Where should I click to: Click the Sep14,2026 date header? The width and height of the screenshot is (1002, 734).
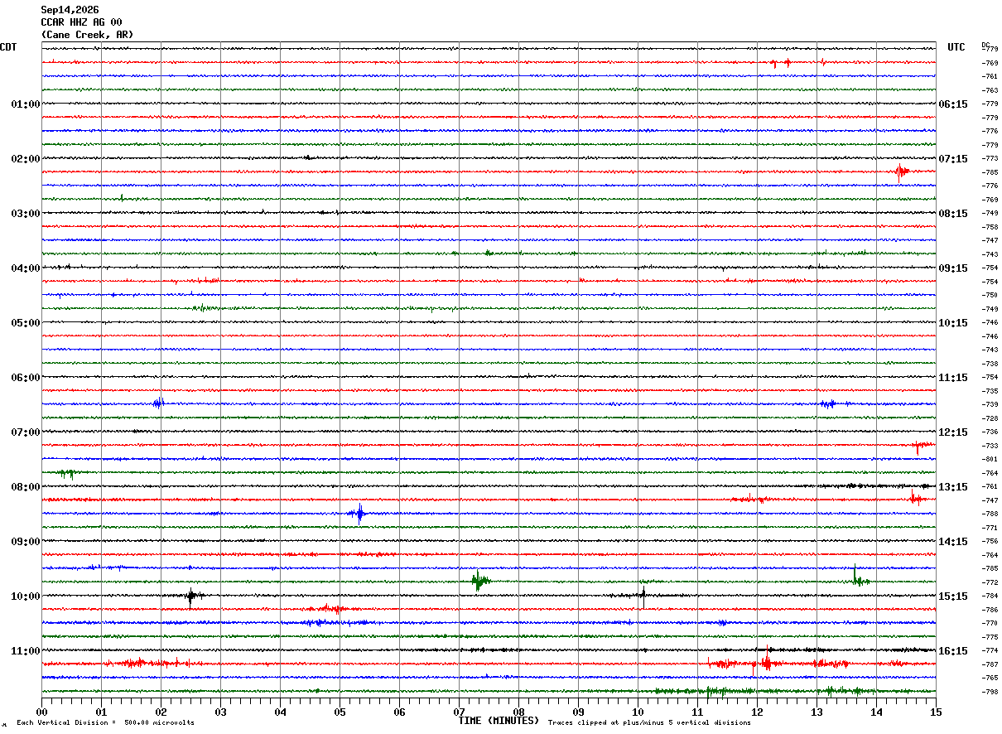[x=70, y=10]
